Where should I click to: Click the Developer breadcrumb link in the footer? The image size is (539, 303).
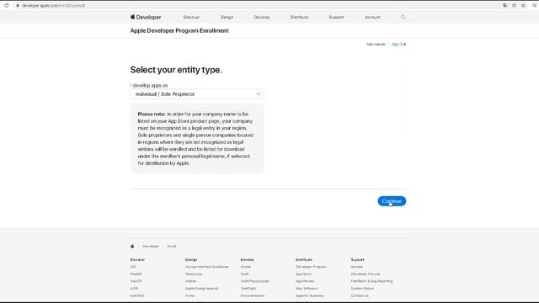coord(151,247)
